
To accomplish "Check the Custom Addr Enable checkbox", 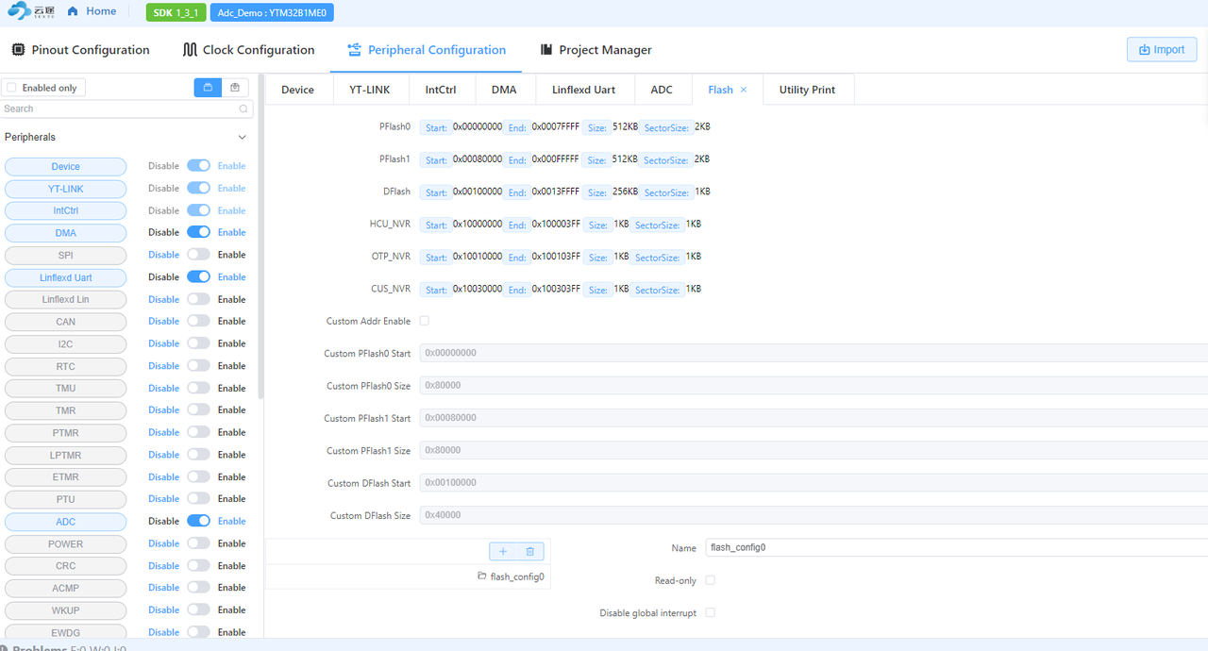I will click(x=425, y=321).
